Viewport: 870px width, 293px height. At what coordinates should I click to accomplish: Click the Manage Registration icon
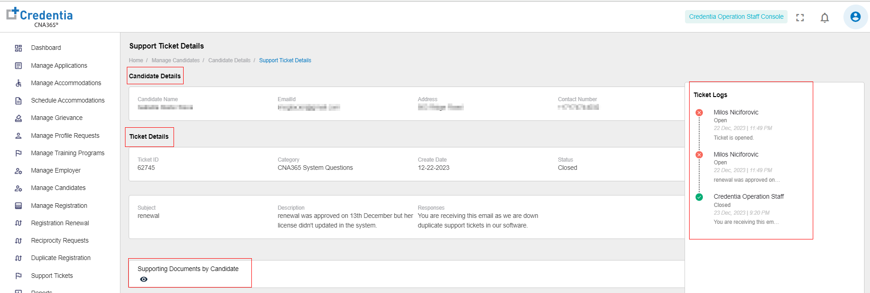18,206
